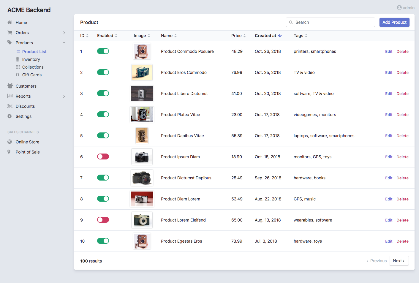
Task: Turn on the toggle for Product Lorem Eleifend
Action: (x=103, y=220)
